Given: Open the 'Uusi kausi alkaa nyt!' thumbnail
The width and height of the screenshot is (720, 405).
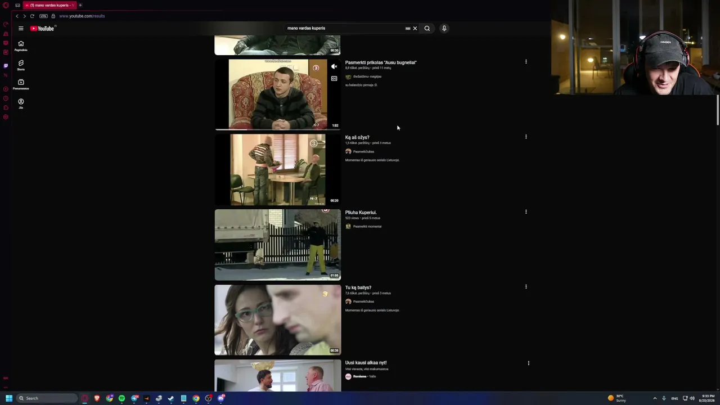Looking at the screenshot, I should (277, 376).
